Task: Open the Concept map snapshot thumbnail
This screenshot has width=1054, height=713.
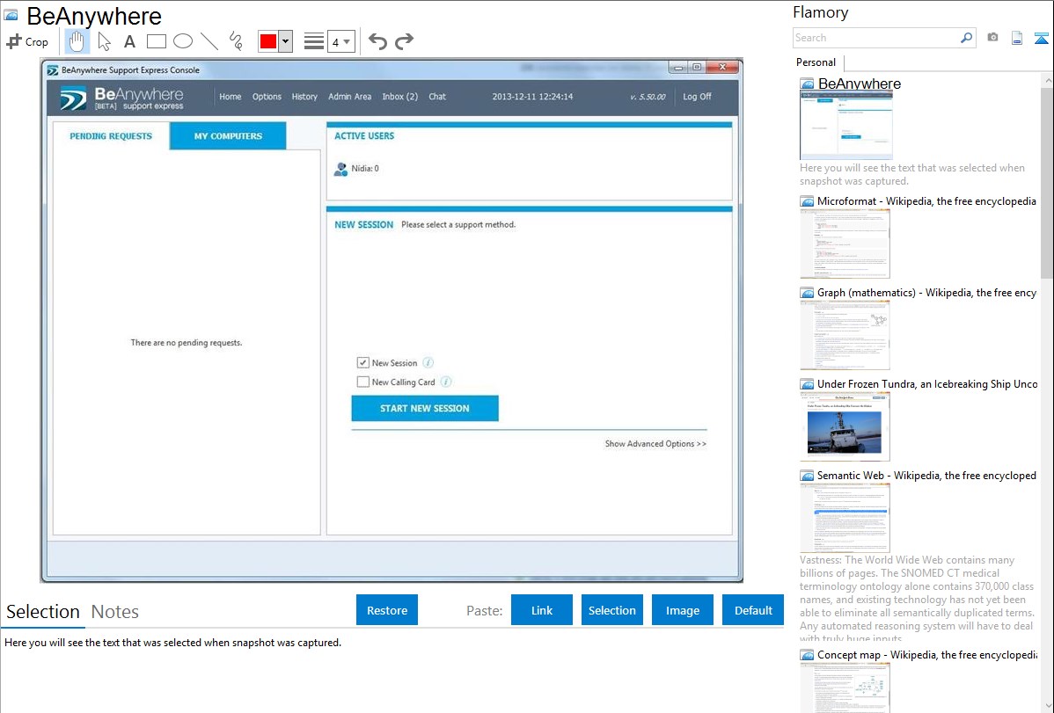Action: (845, 688)
